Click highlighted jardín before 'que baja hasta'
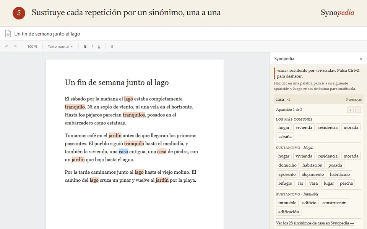The height and width of the screenshot is (229, 367). 78,160
